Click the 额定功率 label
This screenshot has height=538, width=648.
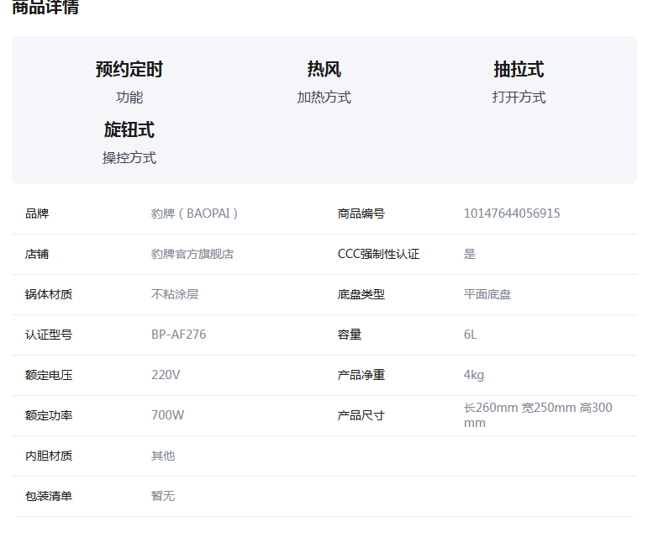49,415
